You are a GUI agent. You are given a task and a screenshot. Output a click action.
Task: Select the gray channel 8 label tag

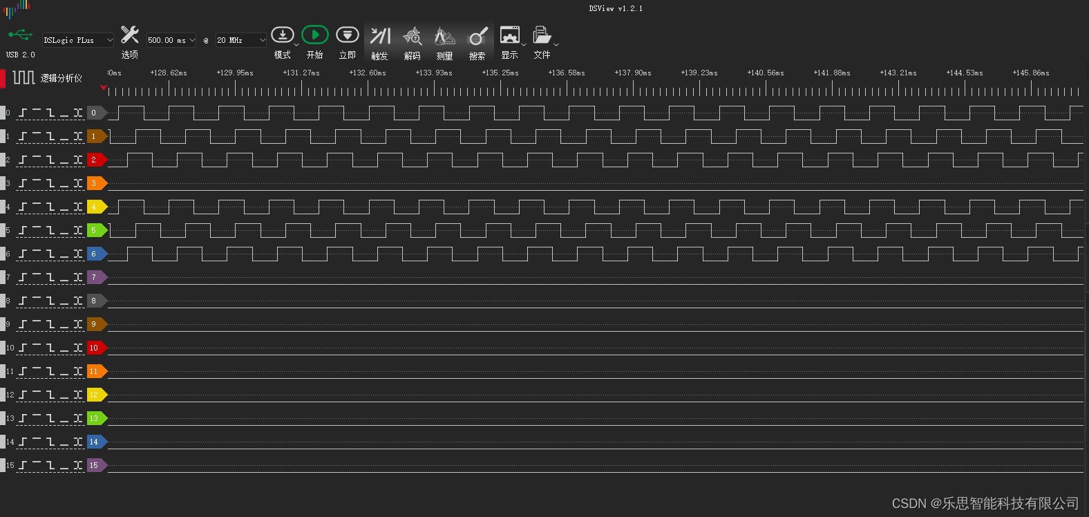click(x=97, y=301)
